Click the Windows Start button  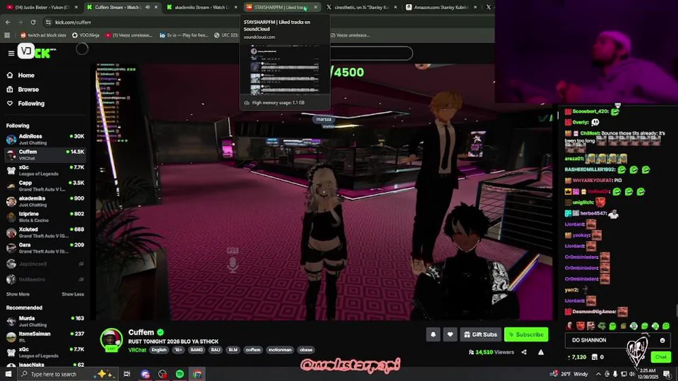pyautogui.click(x=8, y=374)
